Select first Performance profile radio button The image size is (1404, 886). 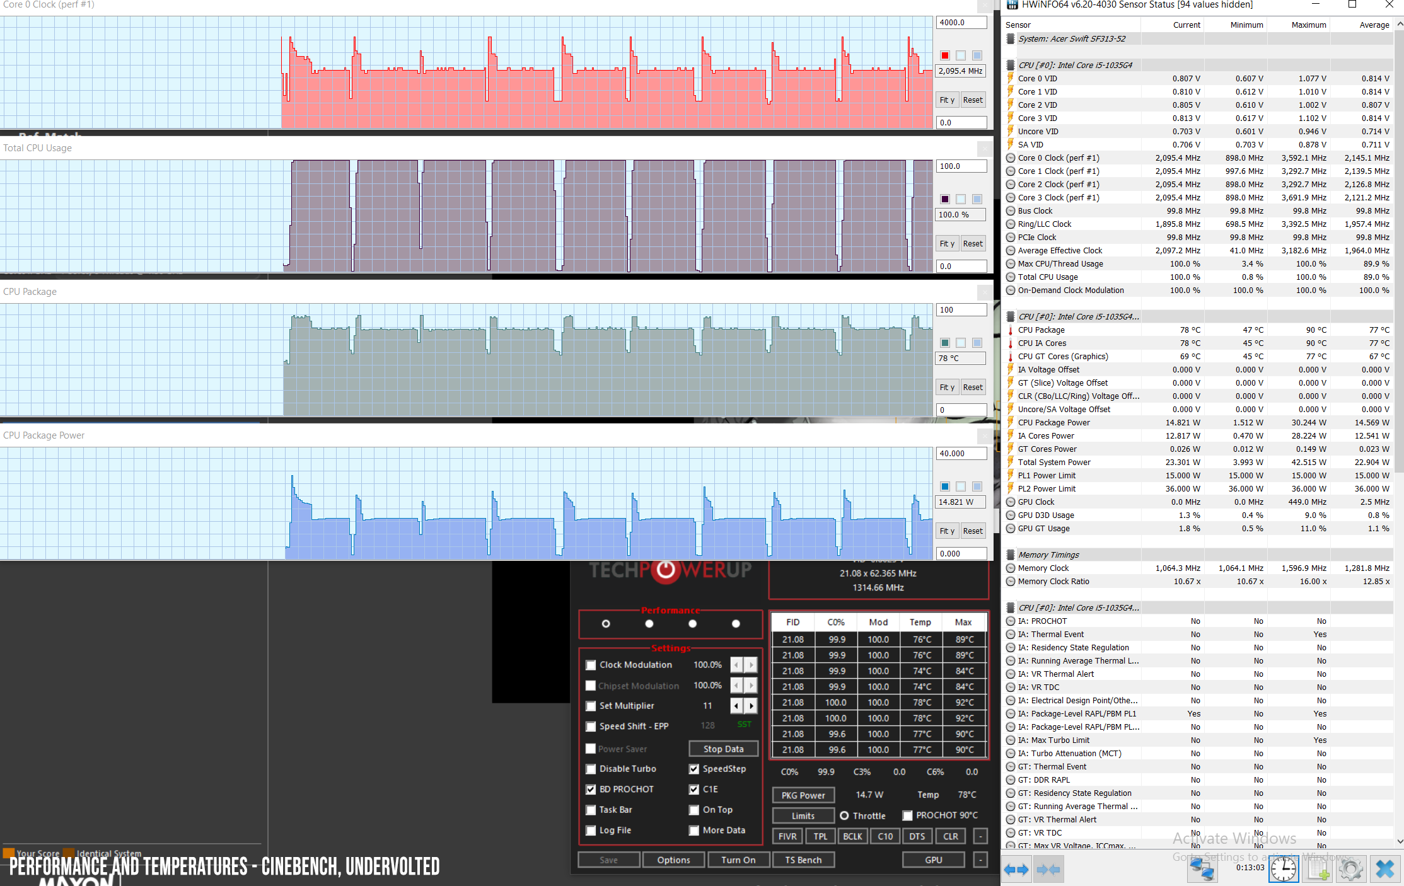click(606, 624)
